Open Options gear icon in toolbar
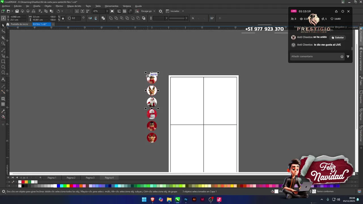 [161, 11]
